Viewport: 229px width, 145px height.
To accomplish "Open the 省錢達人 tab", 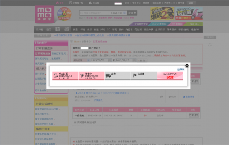I will (194, 24).
